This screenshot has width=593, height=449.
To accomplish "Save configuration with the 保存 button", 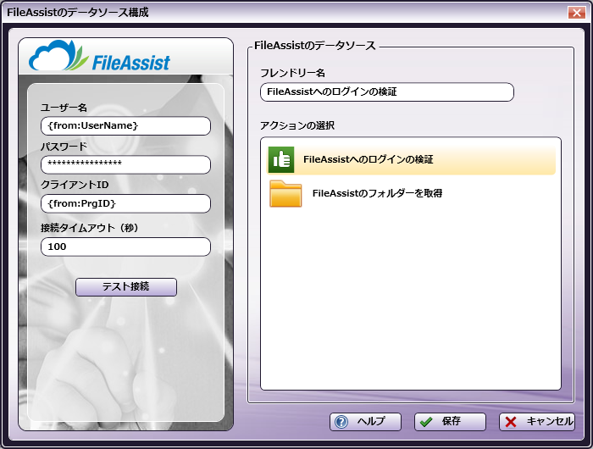I will [450, 422].
